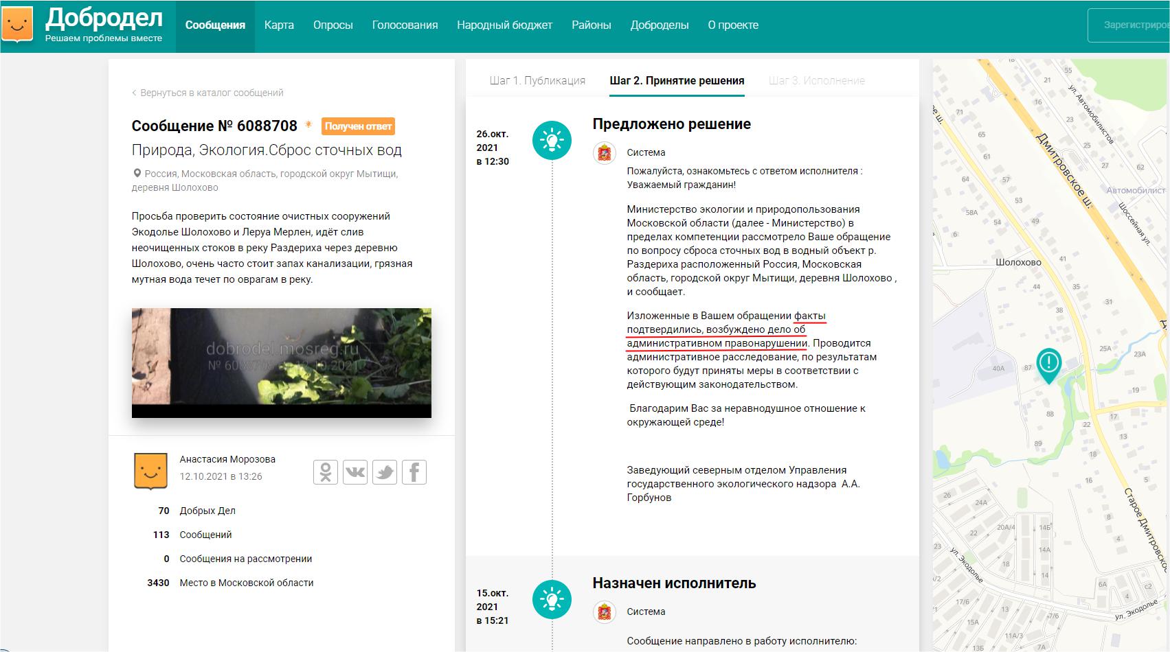Click Автомобилист label on the map
The width and height of the screenshot is (1170, 652).
pos(1136,190)
